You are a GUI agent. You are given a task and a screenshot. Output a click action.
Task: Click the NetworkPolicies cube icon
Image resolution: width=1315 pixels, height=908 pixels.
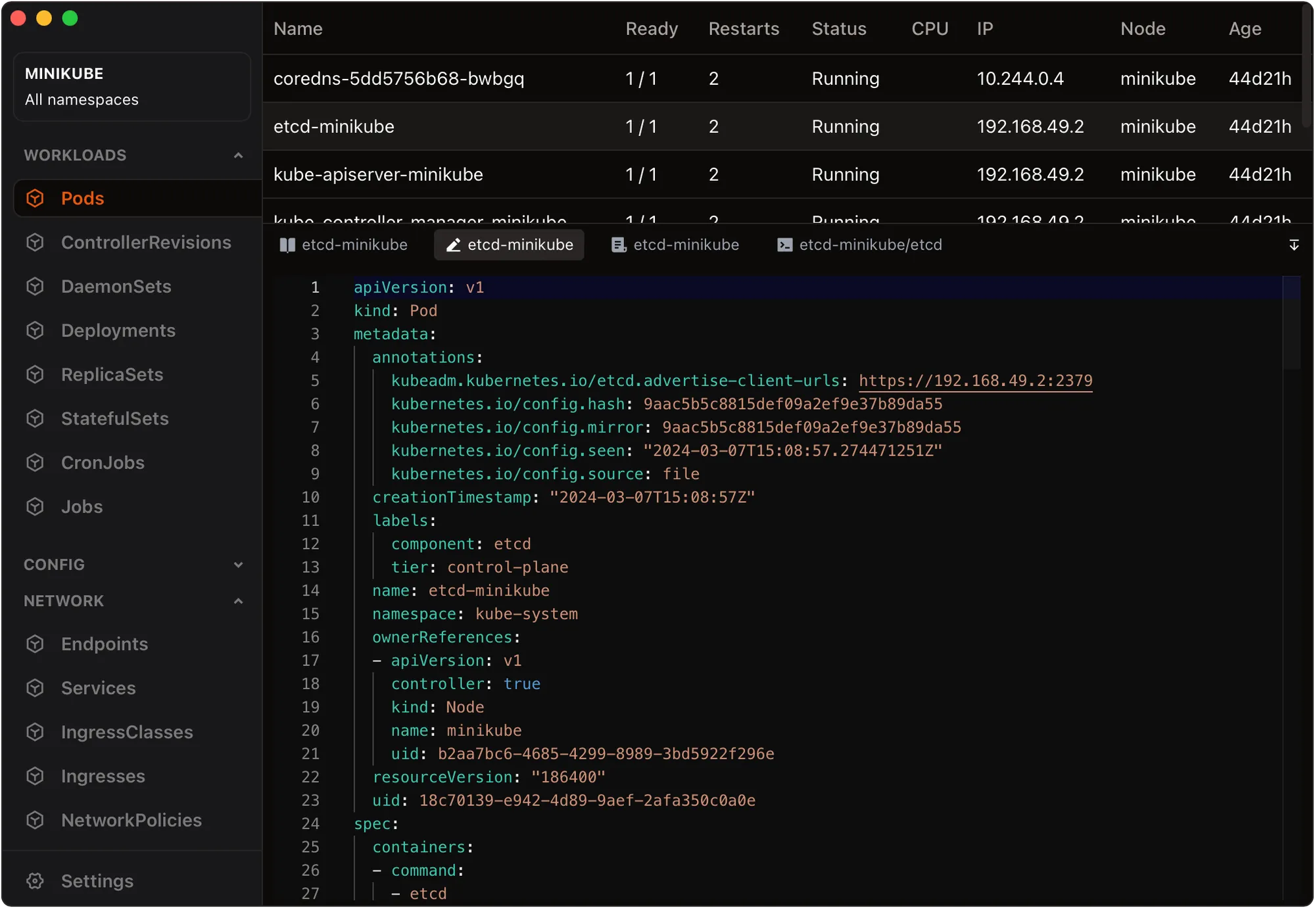point(36,820)
